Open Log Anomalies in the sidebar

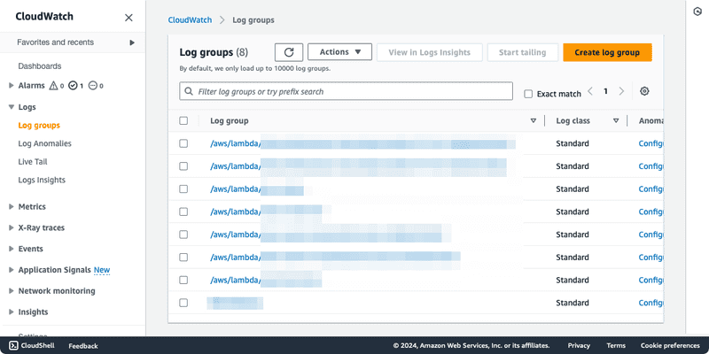pos(45,143)
